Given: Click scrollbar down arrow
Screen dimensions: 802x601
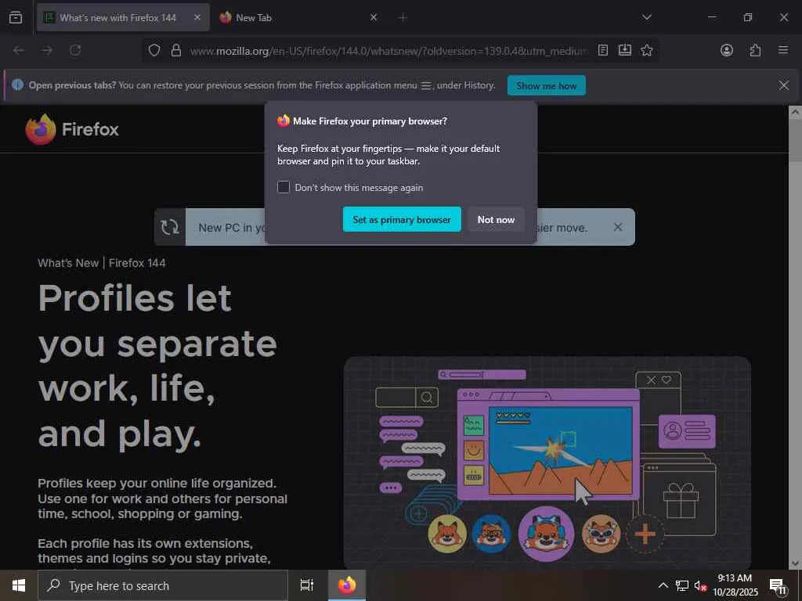Looking at the screenshot, I should click(795, 563).
